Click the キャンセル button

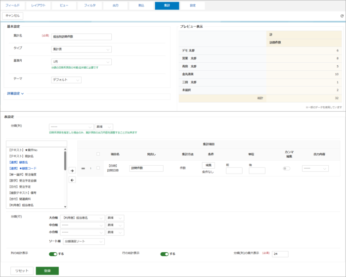(x=12, y=16)
